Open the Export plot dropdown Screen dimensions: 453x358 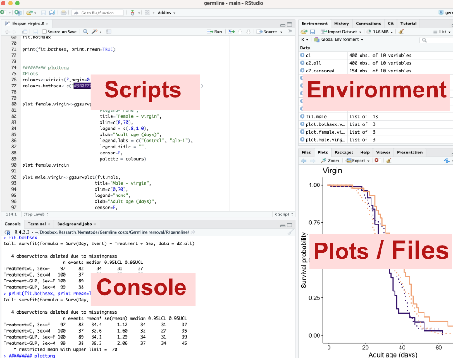(x=358, y=161)
